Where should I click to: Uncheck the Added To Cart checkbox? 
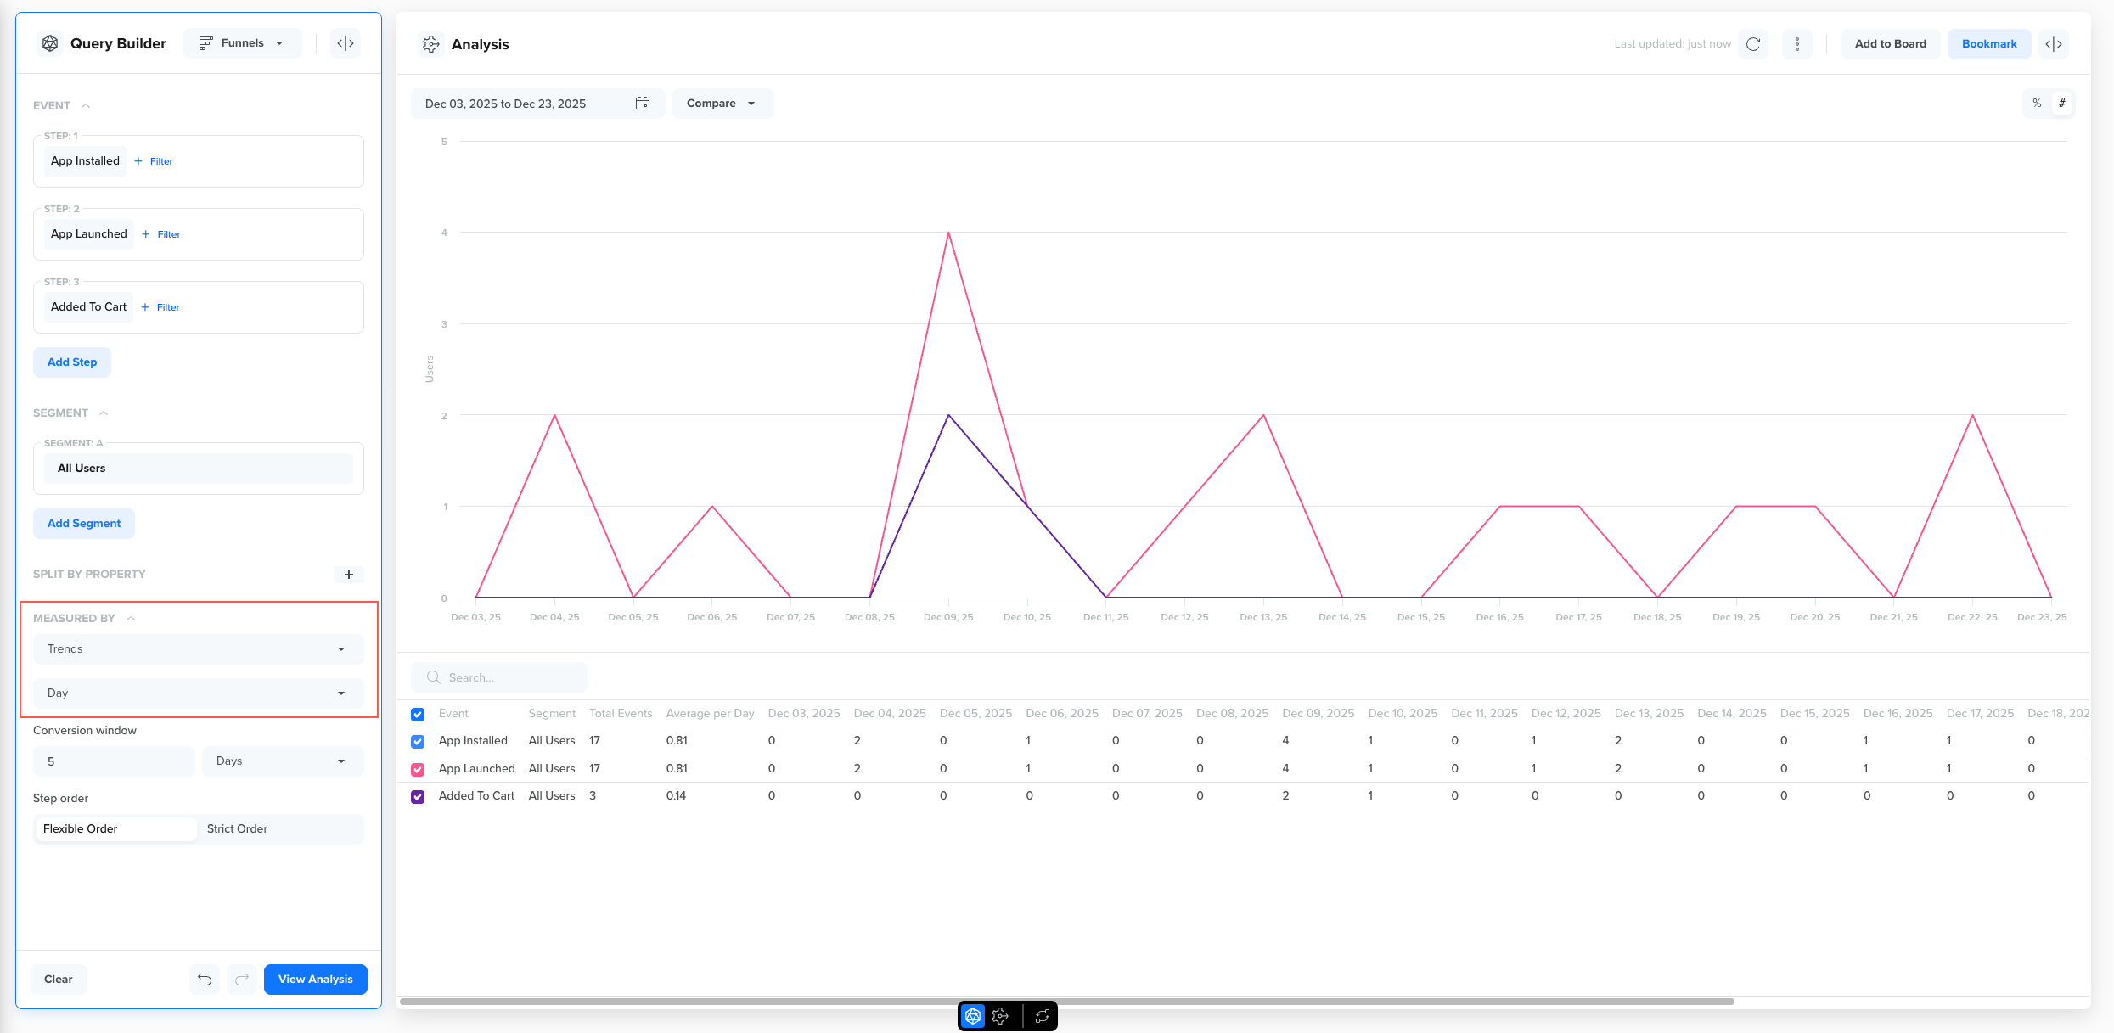(x=418, y=796)
